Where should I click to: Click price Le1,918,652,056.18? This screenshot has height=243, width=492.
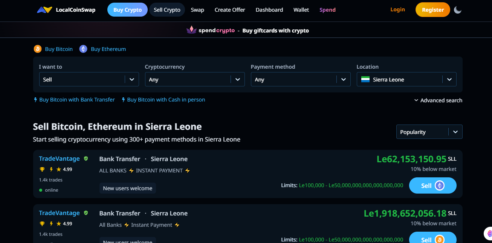405,213
